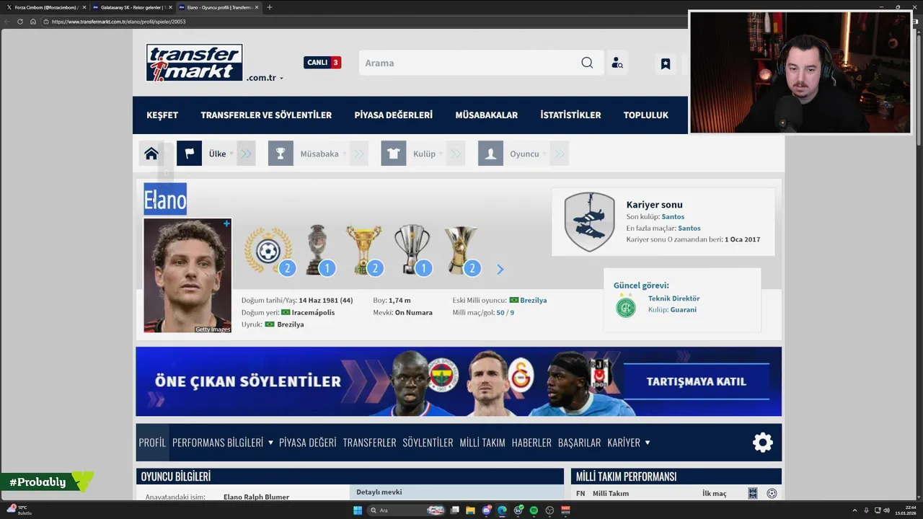This screenshot has width=923, height=519.
Task: Switch to the MİLLİ TAKIM tab
Action: point(482,442)
